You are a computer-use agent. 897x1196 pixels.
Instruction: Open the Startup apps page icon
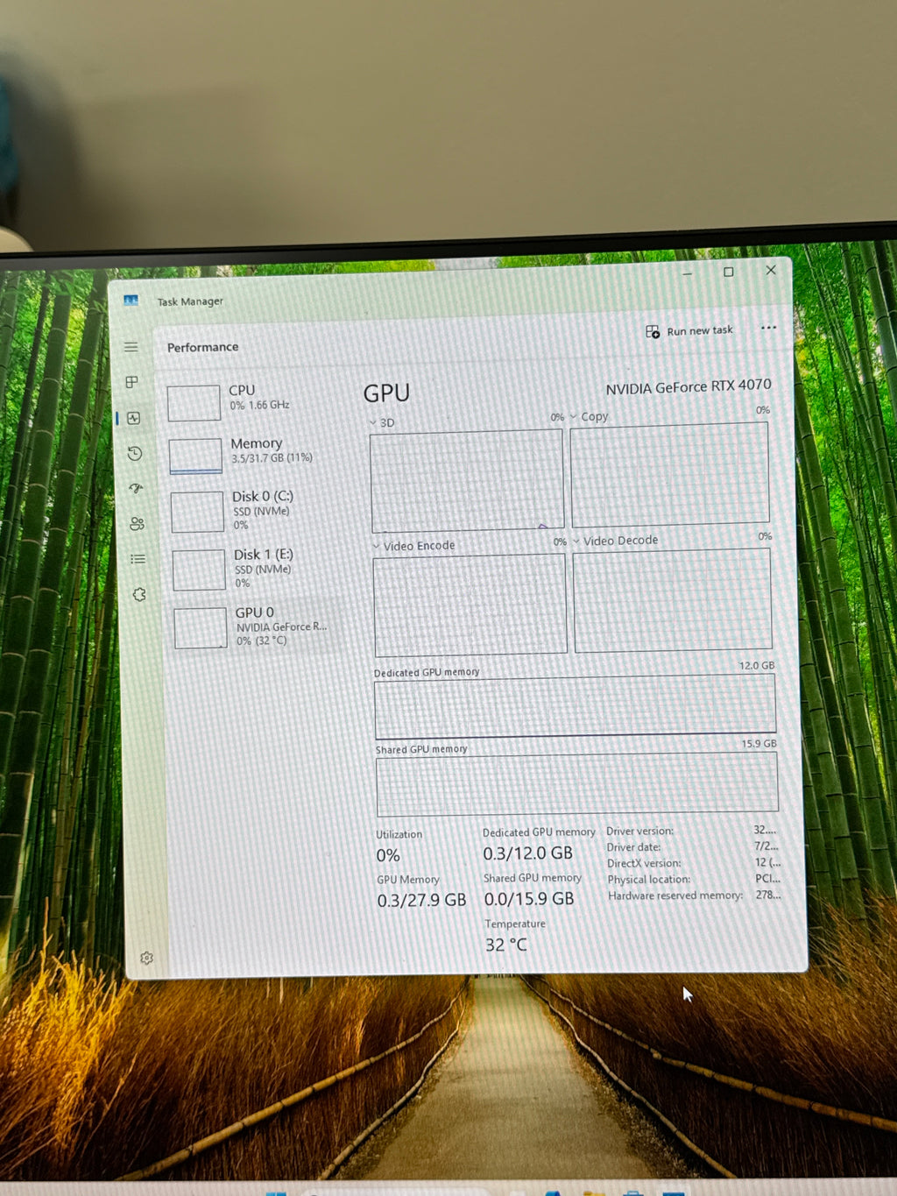[x=136, y=488]
